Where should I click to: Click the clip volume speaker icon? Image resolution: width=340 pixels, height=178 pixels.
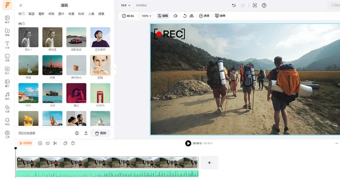(175, 16)
